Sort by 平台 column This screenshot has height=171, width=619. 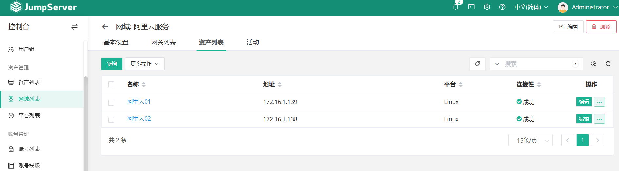point(461,85)
